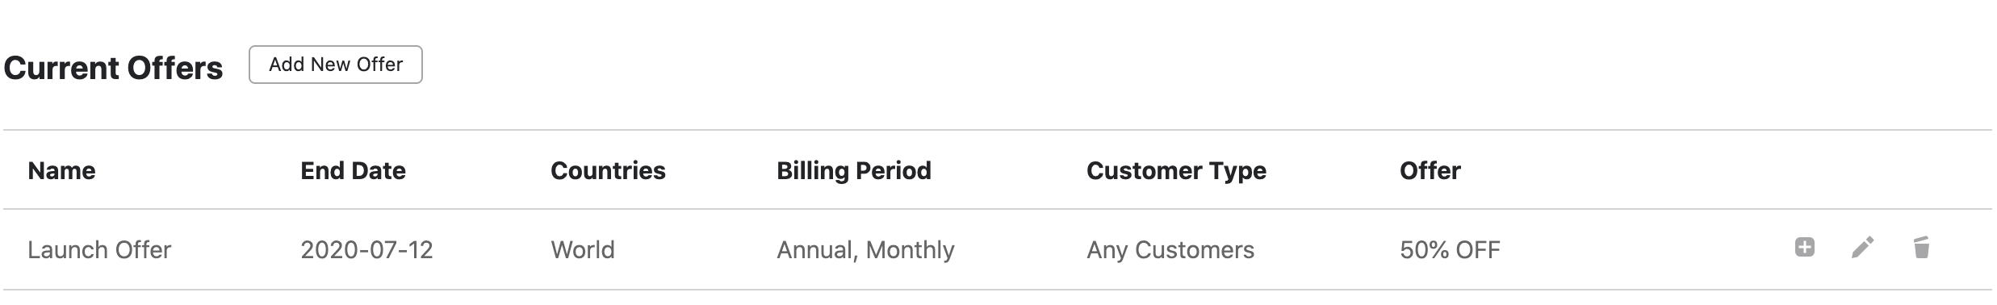This screenshot has height=305, width=1997.
Task: Select the Billing Period column header
Action: [854, 170]
